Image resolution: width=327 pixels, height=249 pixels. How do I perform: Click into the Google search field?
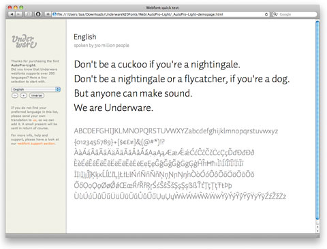click(294, 14)
